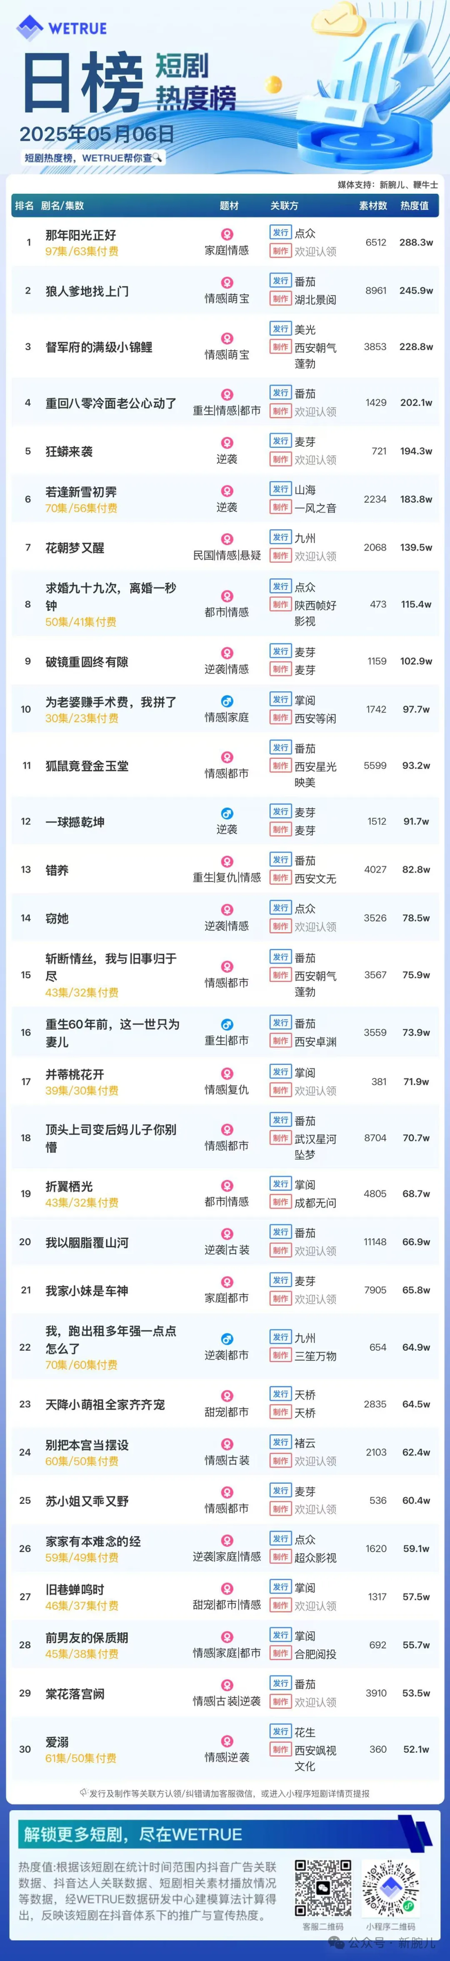Click the male audience icon for 一球撼乾坤

(x=227, y=814)
